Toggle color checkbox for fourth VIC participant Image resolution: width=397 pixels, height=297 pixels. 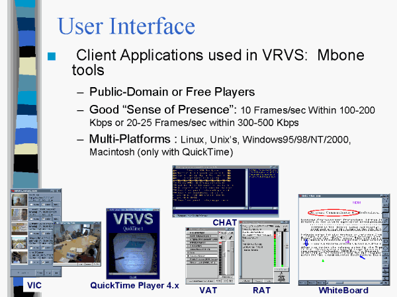pyautogui.click(x=43, y=247)
